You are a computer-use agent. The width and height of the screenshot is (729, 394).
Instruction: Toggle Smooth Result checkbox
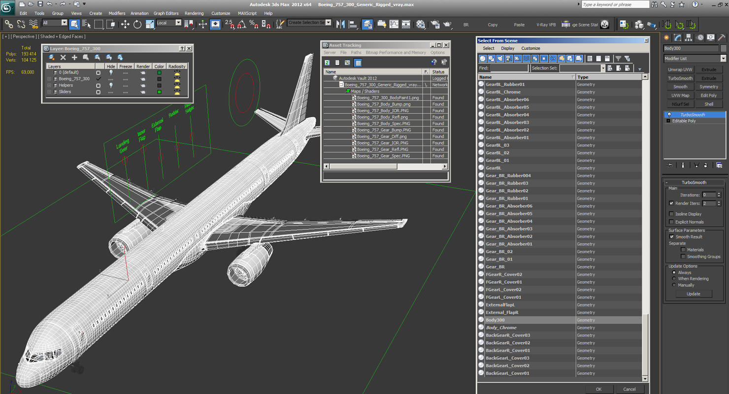[671, 237]
